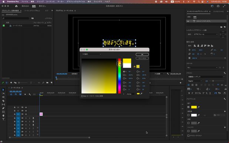Open the Sequence 01 timeline panel menu
Viewport: 229px width, 143px height.
(x=22, y=88)
